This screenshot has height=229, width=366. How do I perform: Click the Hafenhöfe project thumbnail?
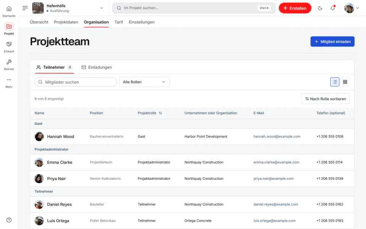(x=38, y=8)
